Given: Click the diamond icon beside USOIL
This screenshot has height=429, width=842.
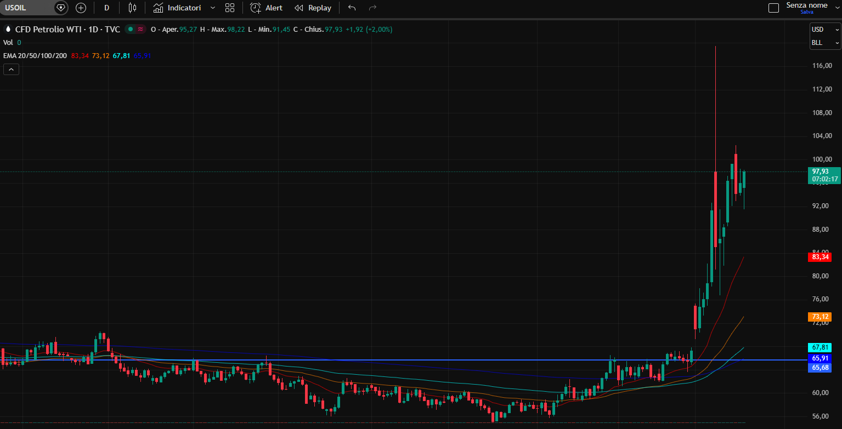Looking at the screenshot, I should [x=60, y=8].
